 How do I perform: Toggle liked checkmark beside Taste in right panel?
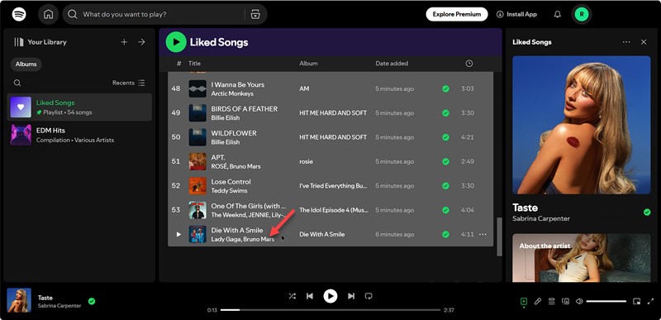click(647, 212)
